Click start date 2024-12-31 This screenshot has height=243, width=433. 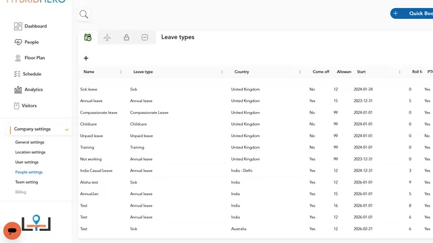coord(363,171)
